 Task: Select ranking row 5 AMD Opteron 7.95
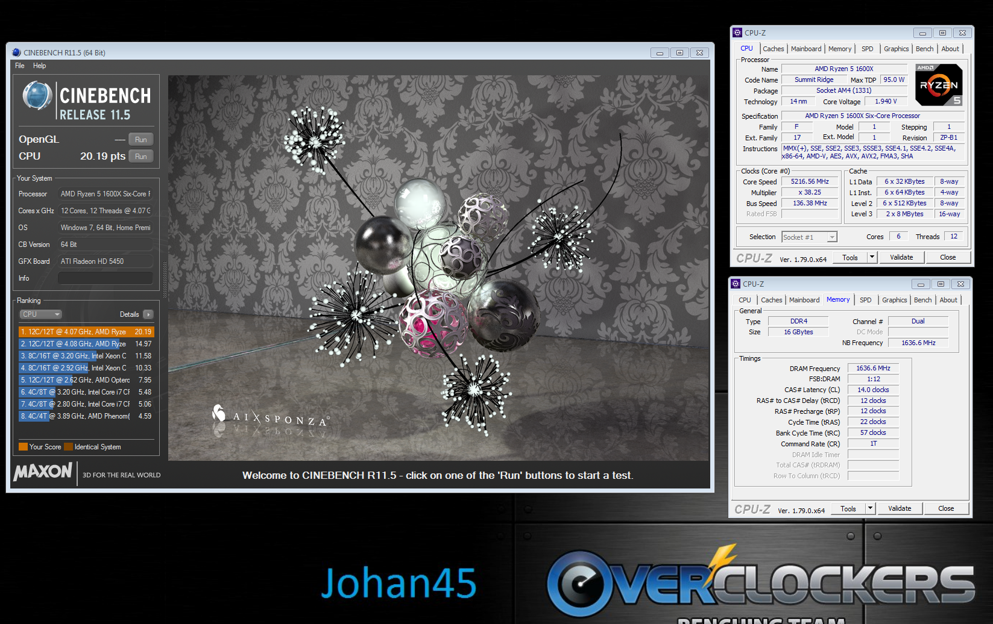pyautogui.click(x=86, y=380)
